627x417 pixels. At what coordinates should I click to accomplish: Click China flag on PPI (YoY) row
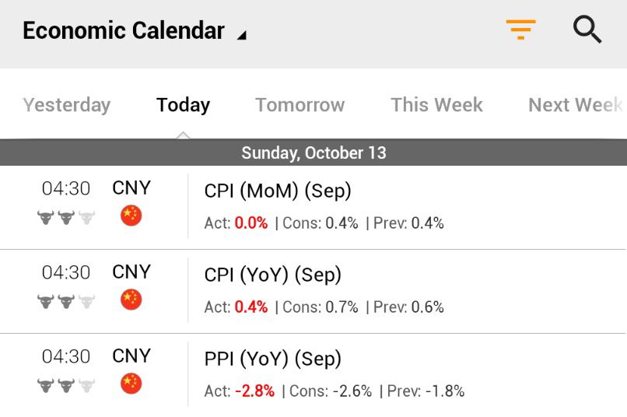[131, 384]
